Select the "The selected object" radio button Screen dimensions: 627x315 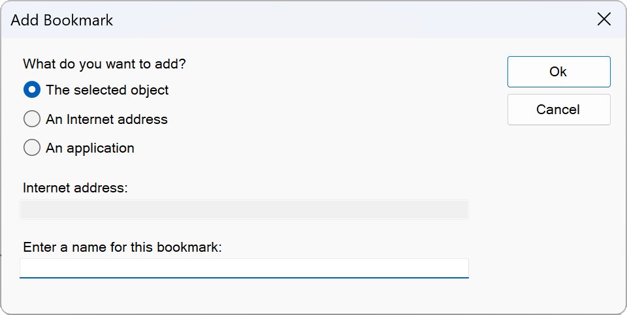coord(32,90)
